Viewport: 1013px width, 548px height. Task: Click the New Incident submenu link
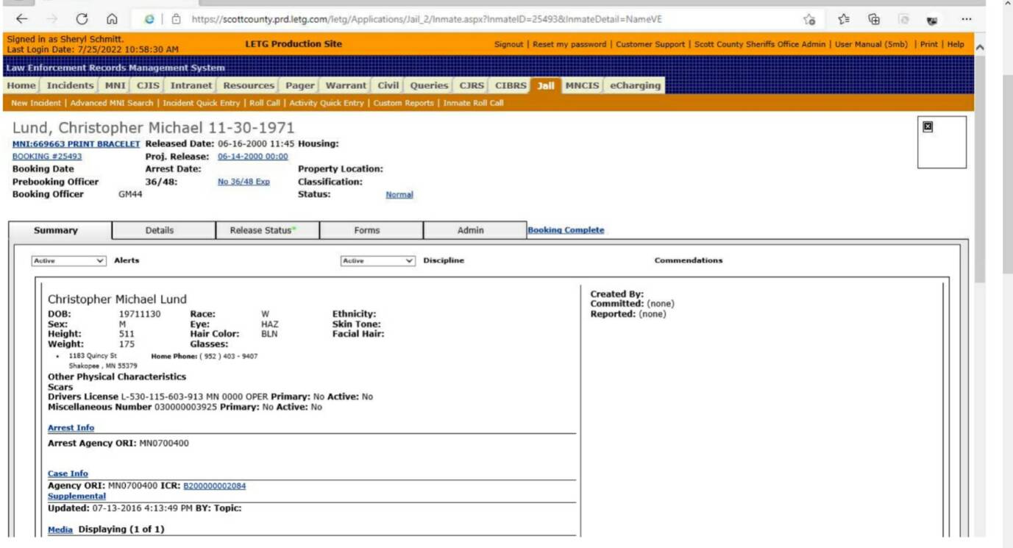(x=36, y=103)
